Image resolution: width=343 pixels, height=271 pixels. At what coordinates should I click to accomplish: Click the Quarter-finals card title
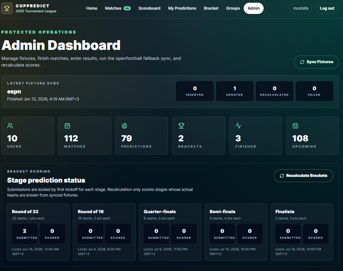tap(160, 212)
